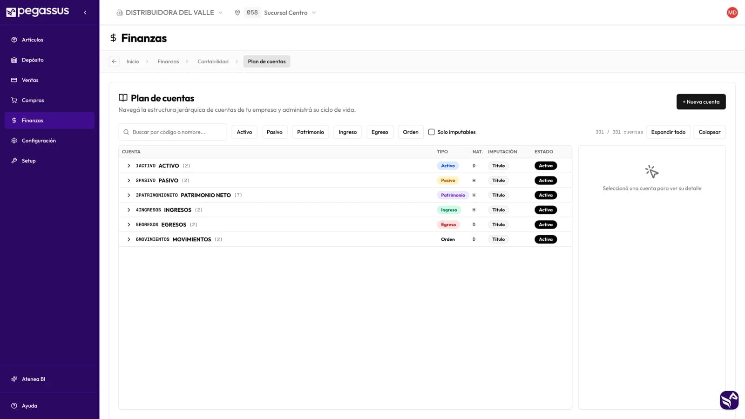Go to Inicio breadcrumb
The image size is (745, 419).
tap(133, 61)
